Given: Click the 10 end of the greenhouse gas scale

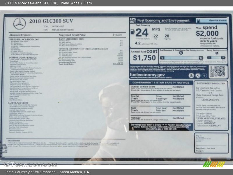Looking at the screenshot, I should tap(201, 58).
